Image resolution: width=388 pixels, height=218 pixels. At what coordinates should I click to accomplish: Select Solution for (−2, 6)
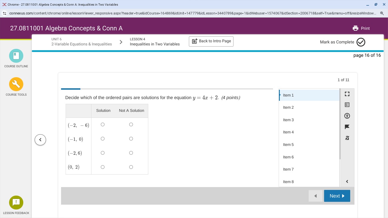(x=103, y=153)
